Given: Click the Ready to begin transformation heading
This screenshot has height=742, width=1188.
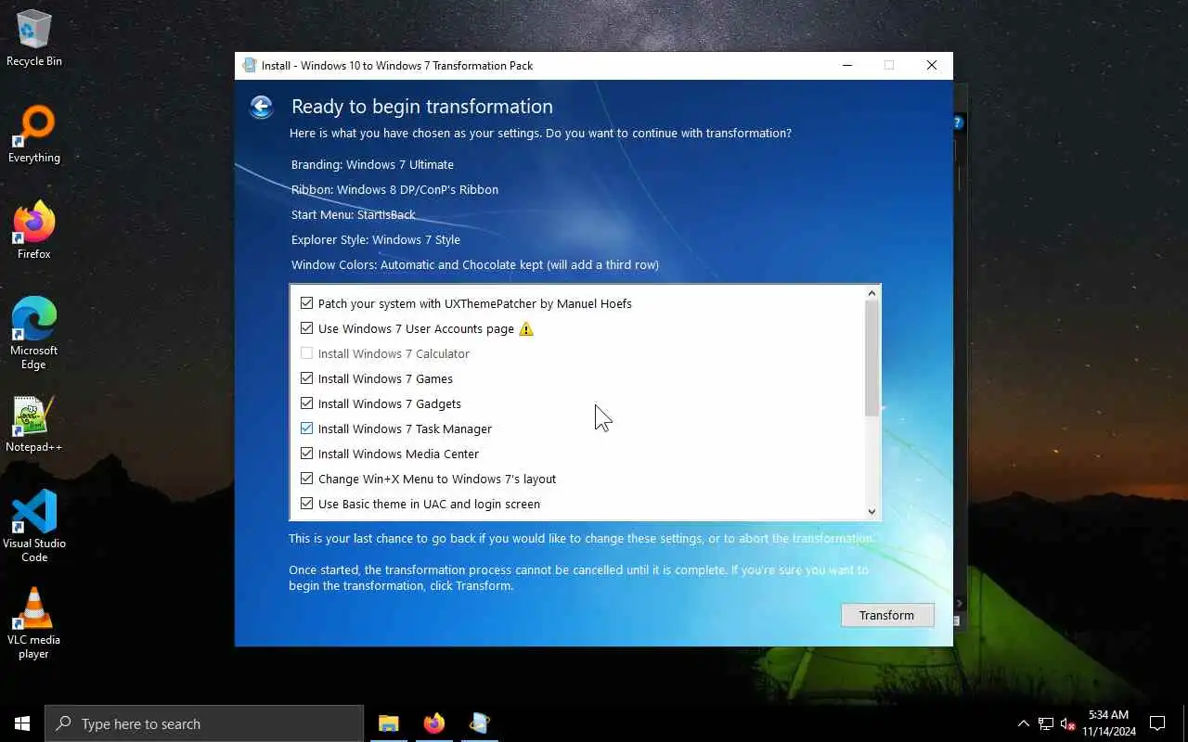Looking at the screenshot, I should pyautogui.click(x=422, y=107).
